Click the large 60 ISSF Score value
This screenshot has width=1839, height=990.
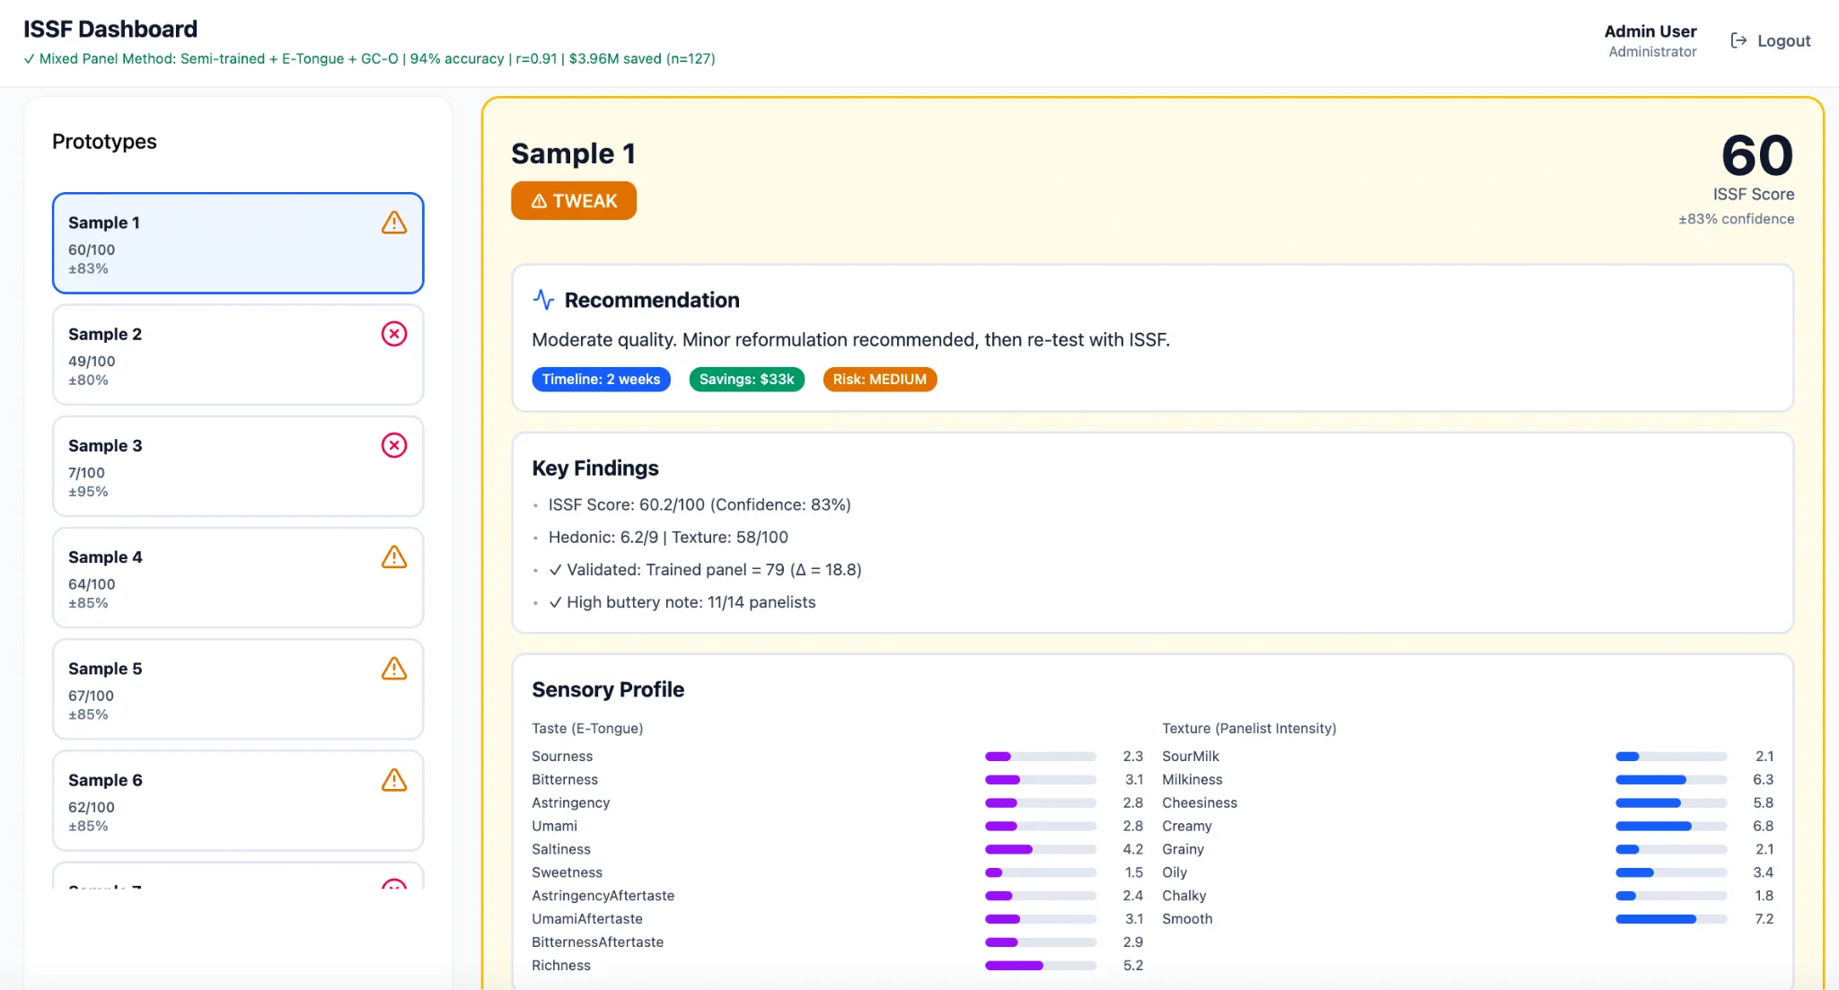(1757, 155)
